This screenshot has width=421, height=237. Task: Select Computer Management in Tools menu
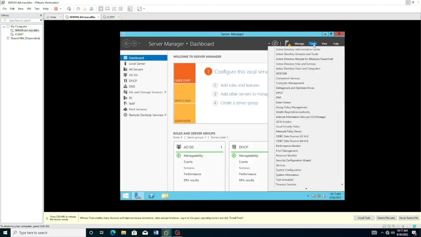(x=290, y=83)
